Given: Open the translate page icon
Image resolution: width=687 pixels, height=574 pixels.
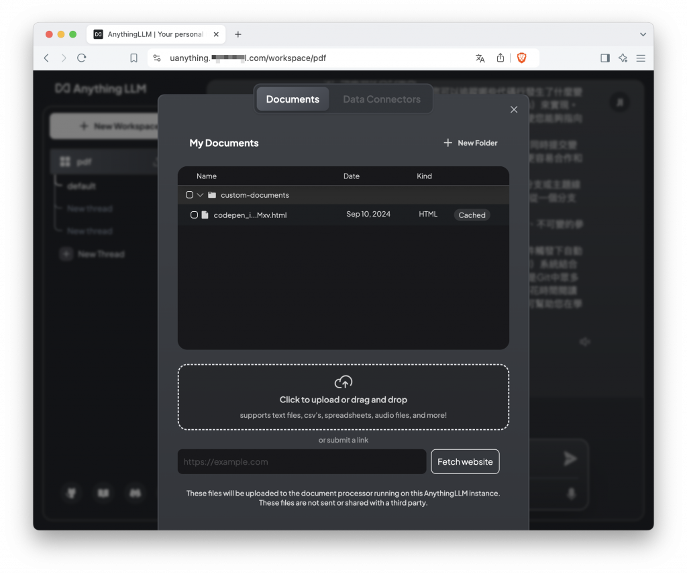Looking at the screenshot, I should click(480, 58).
